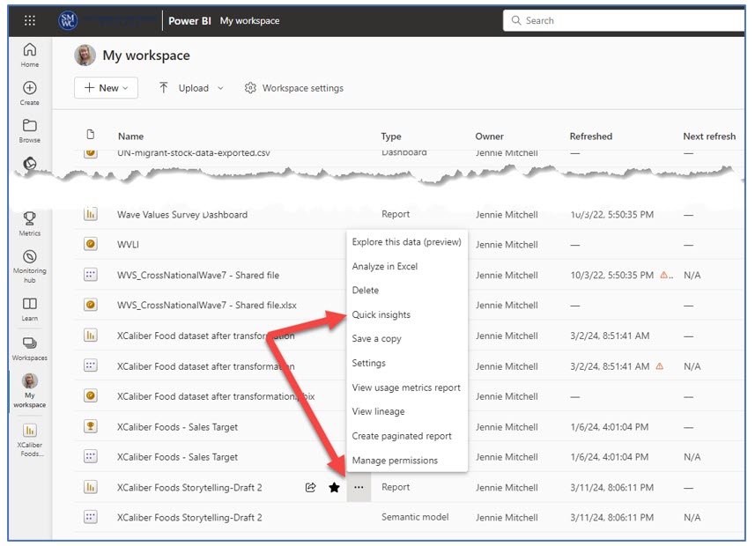
Task: Click the Upload arrow icon
Action: click(x=164, y=87)
